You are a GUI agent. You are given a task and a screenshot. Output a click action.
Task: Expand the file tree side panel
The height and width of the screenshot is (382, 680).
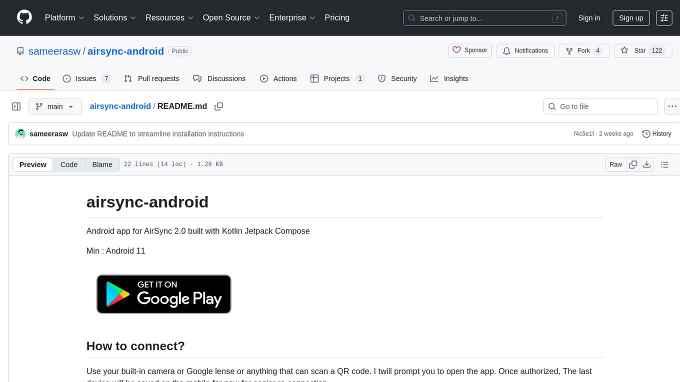16,106
